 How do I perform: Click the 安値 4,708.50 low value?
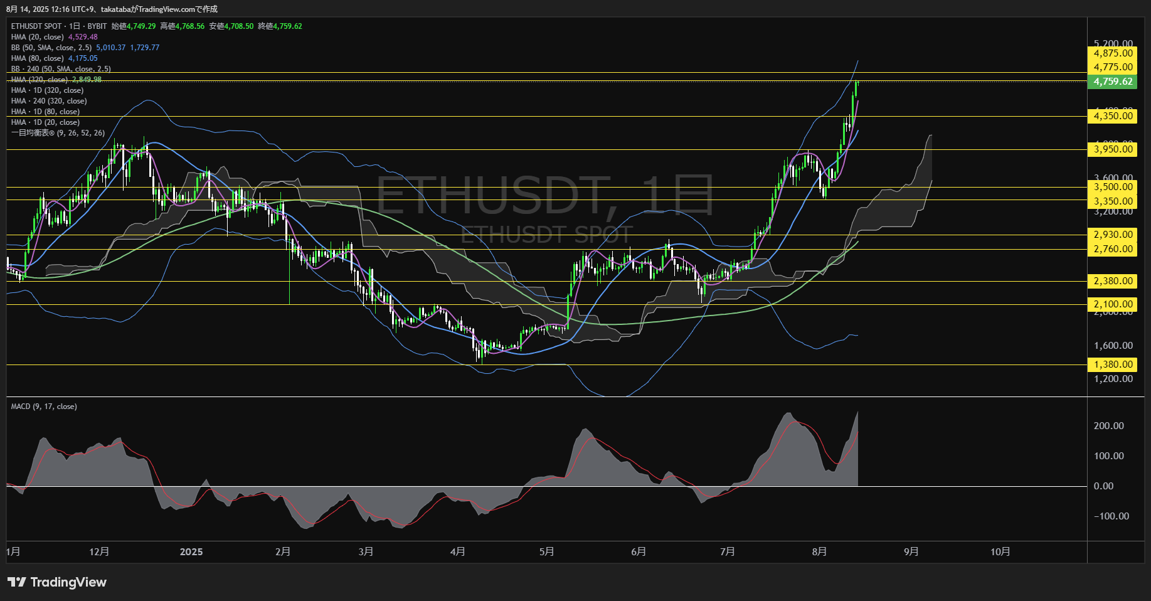[231, 26]
